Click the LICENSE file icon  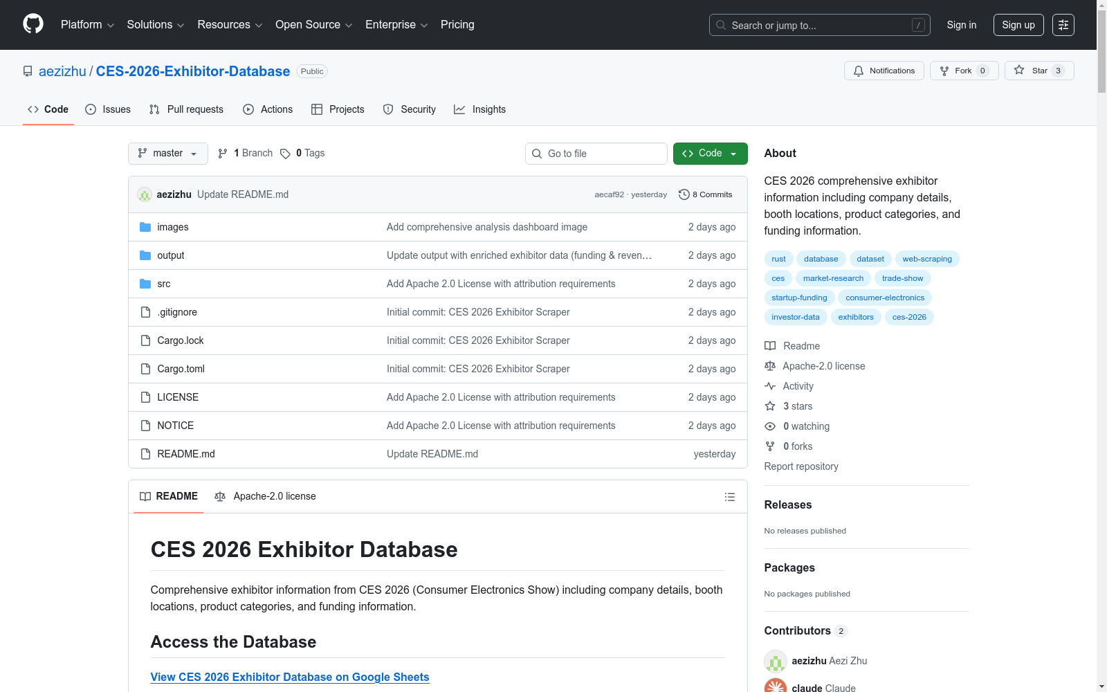145,397
